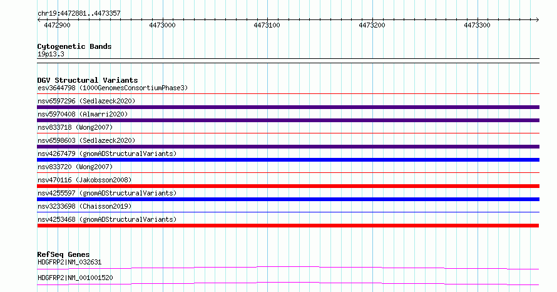Viewport: 557px width, 292px height.
Task: Click the chr19:4472881..4473357 region label
Action: (x=79, y=14)
